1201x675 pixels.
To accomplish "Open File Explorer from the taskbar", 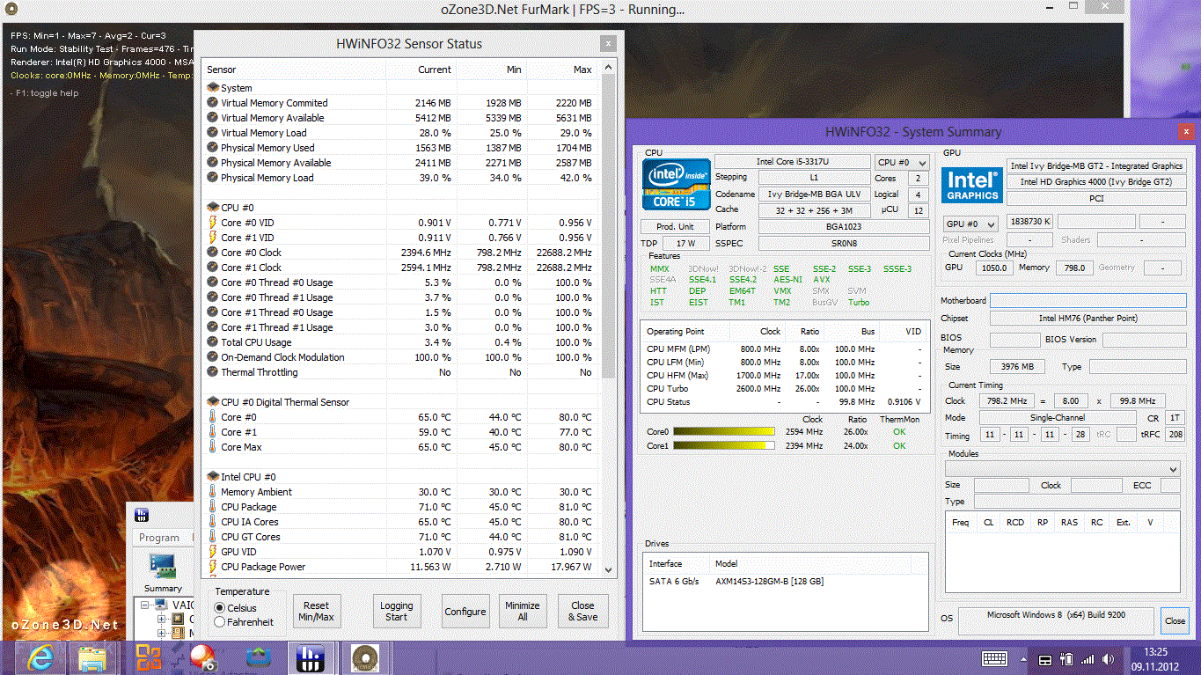I will tap(92, 657).
